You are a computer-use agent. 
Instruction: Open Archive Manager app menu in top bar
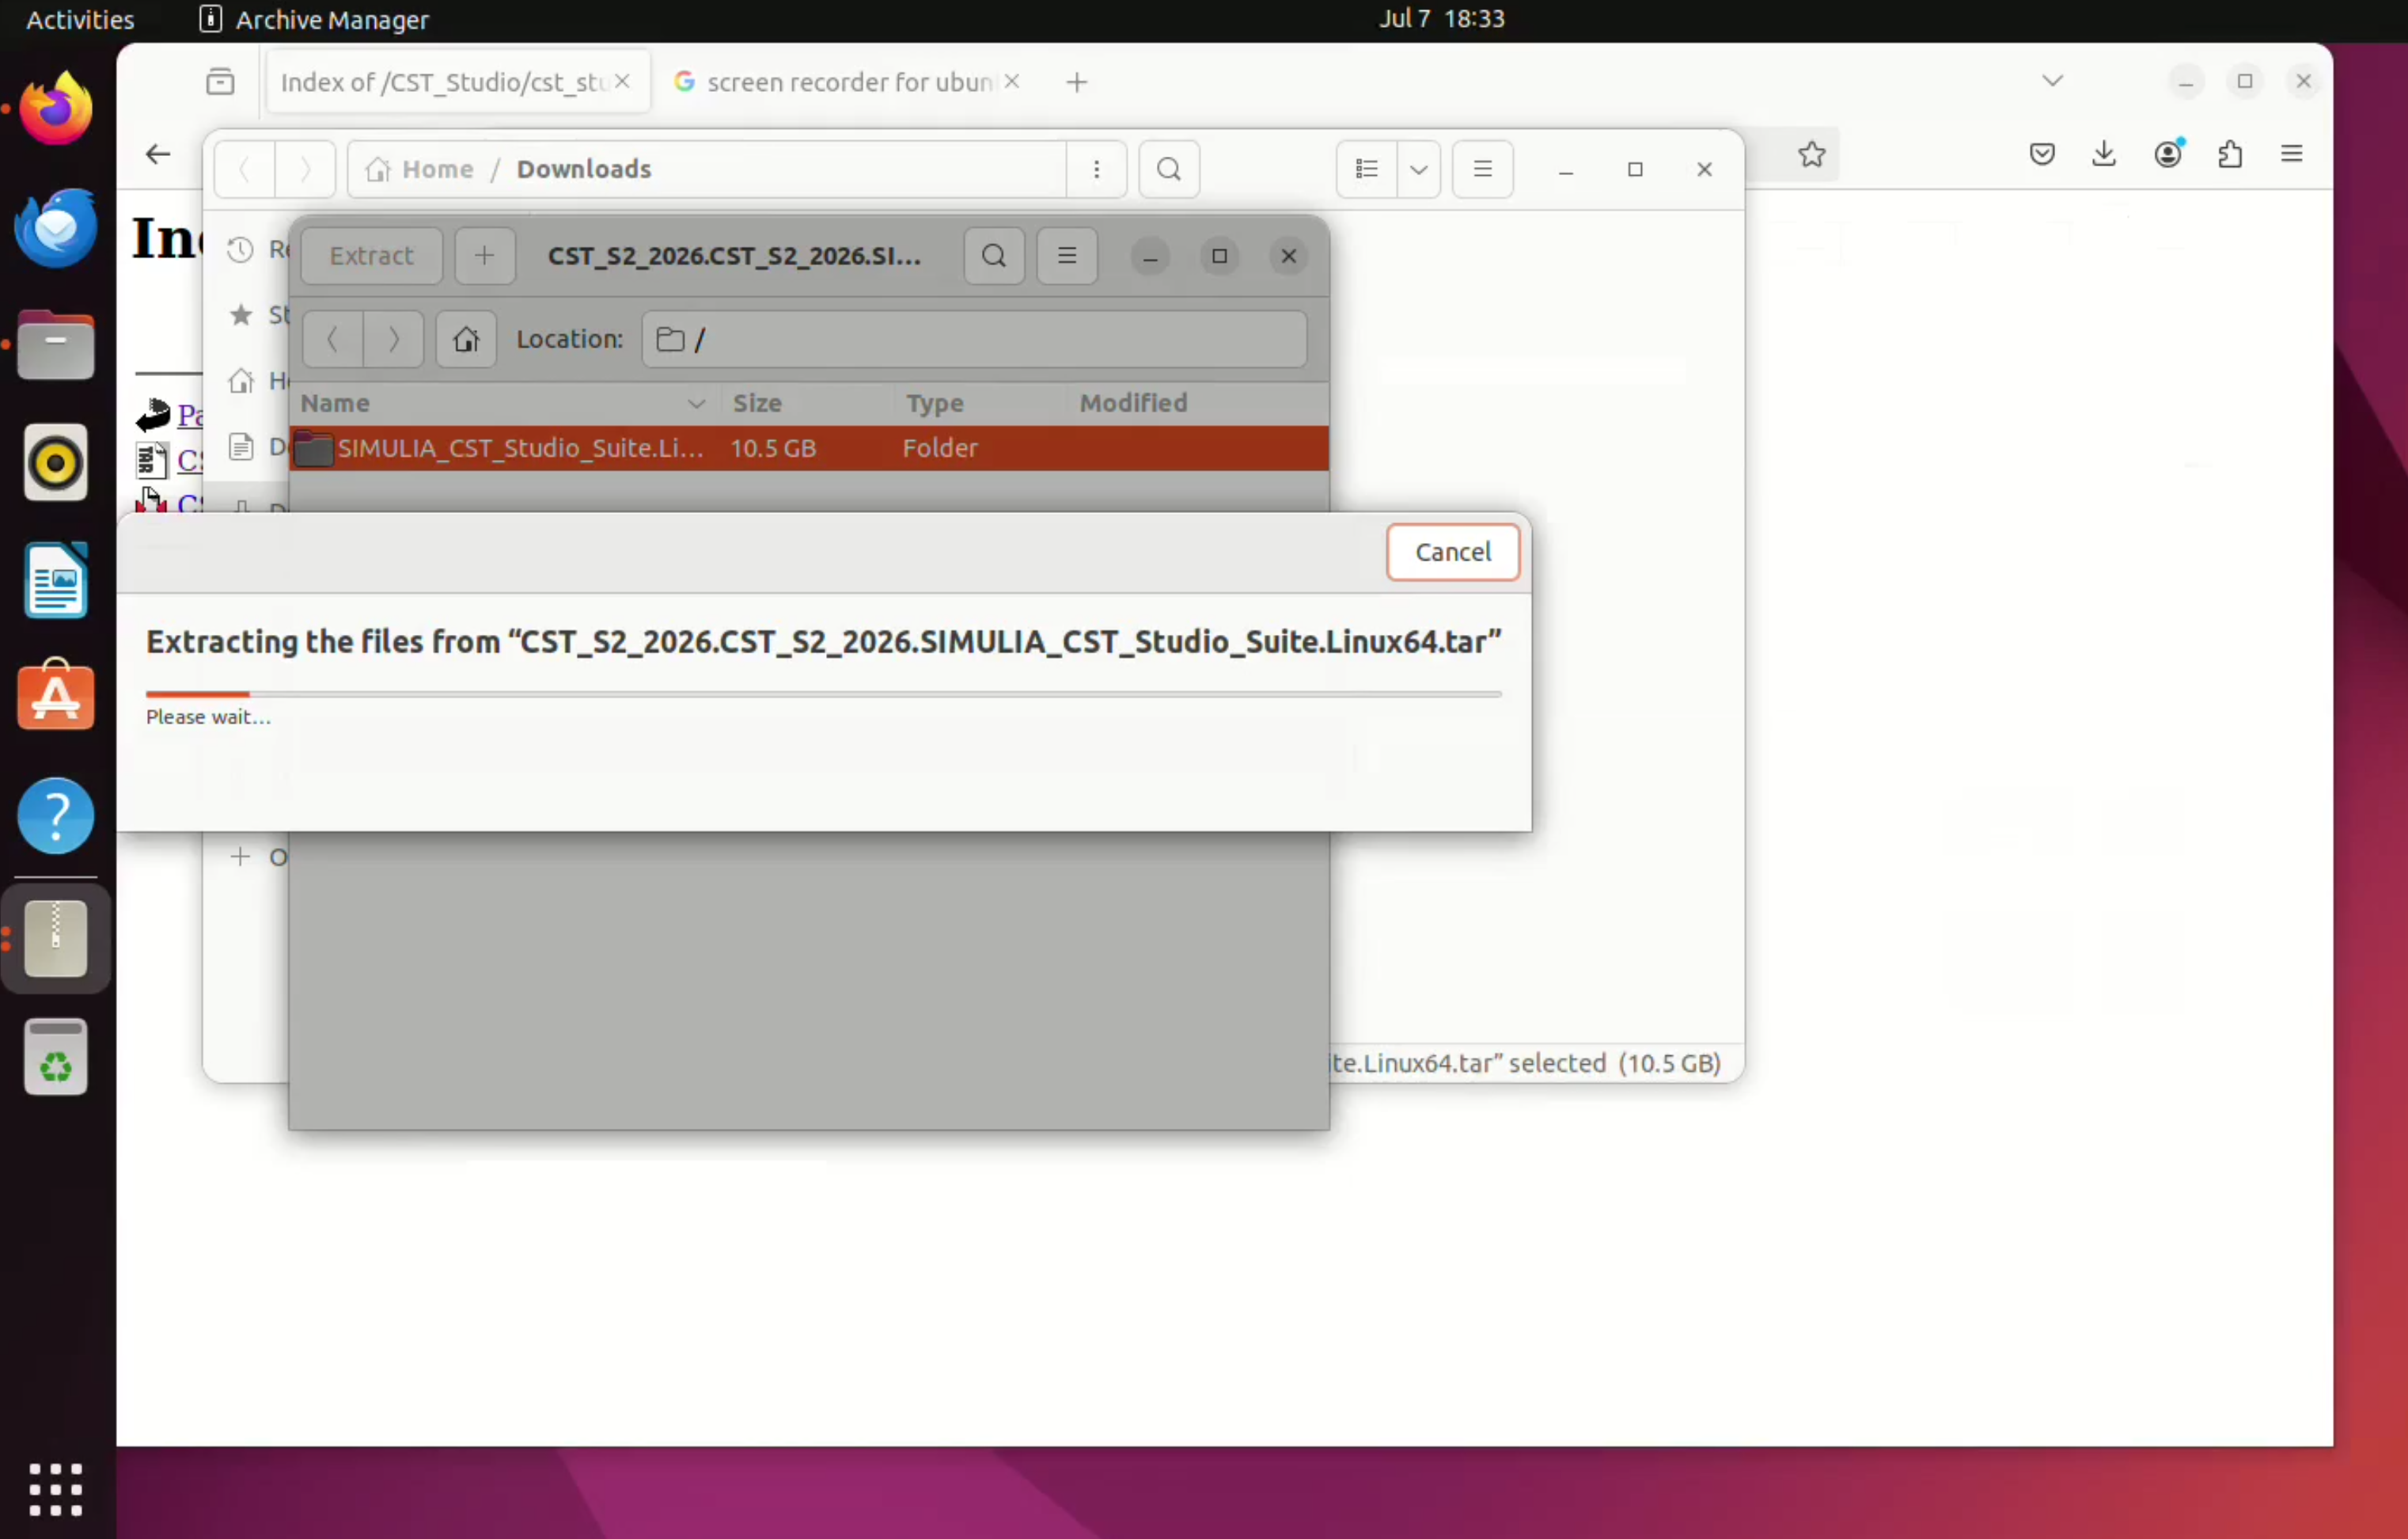[314, 19]
